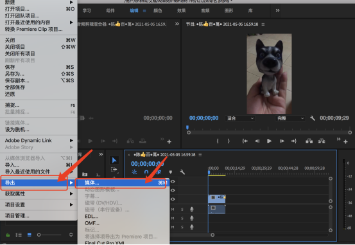This screenshot has height=245, width=355.
Task: Sort icons with project panel sort arrows
Action: pos(71,235)
